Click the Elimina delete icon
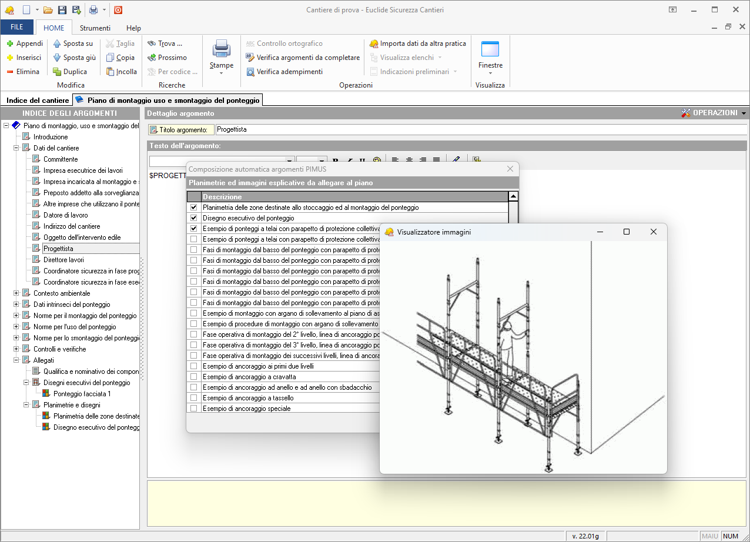This screenshot has height=542, width=750. click(10, 72)
